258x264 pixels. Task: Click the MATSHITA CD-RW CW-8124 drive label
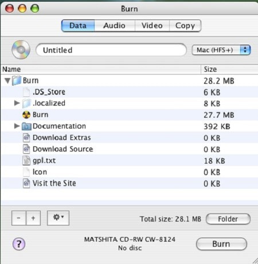(130, 239)
